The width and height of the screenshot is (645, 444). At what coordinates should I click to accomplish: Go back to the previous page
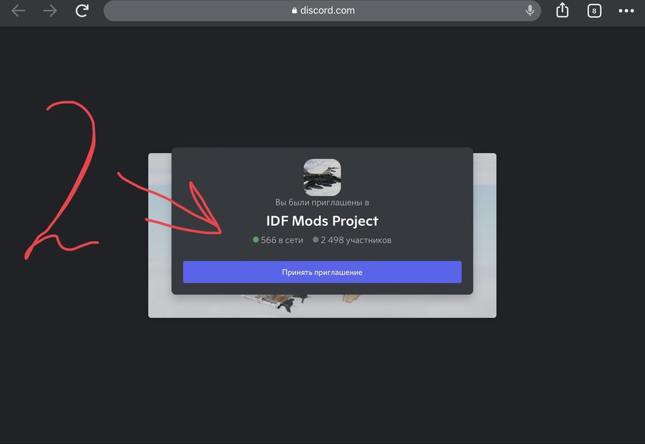pyautogui.click(x=18, y=11)
